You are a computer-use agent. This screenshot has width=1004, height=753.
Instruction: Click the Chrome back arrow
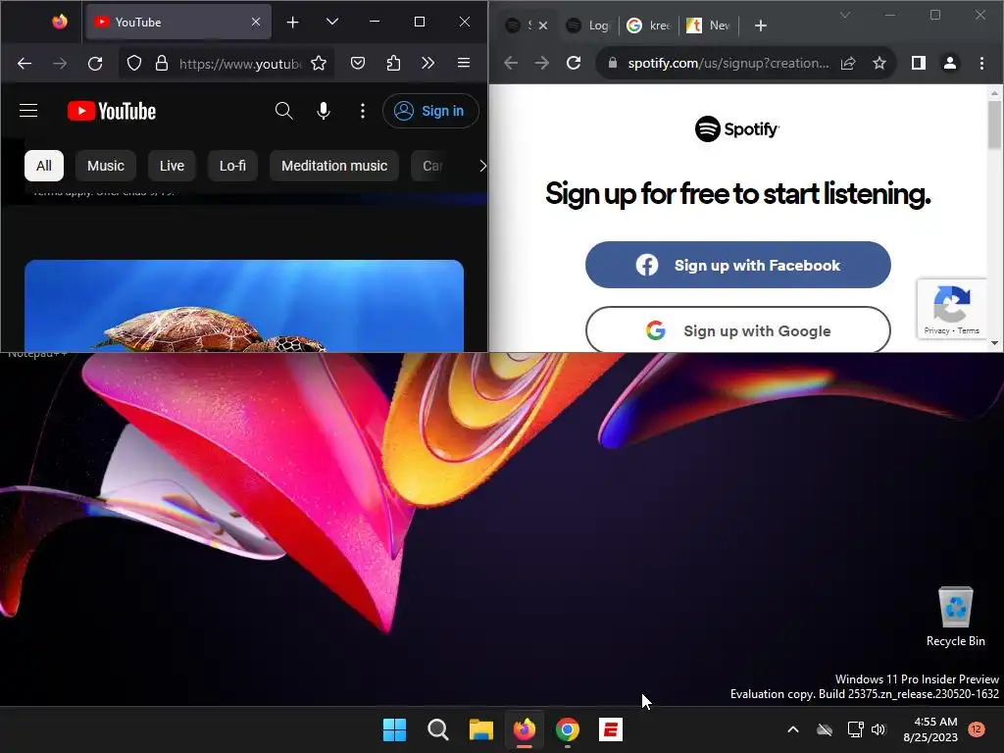(x=511, y=63)
